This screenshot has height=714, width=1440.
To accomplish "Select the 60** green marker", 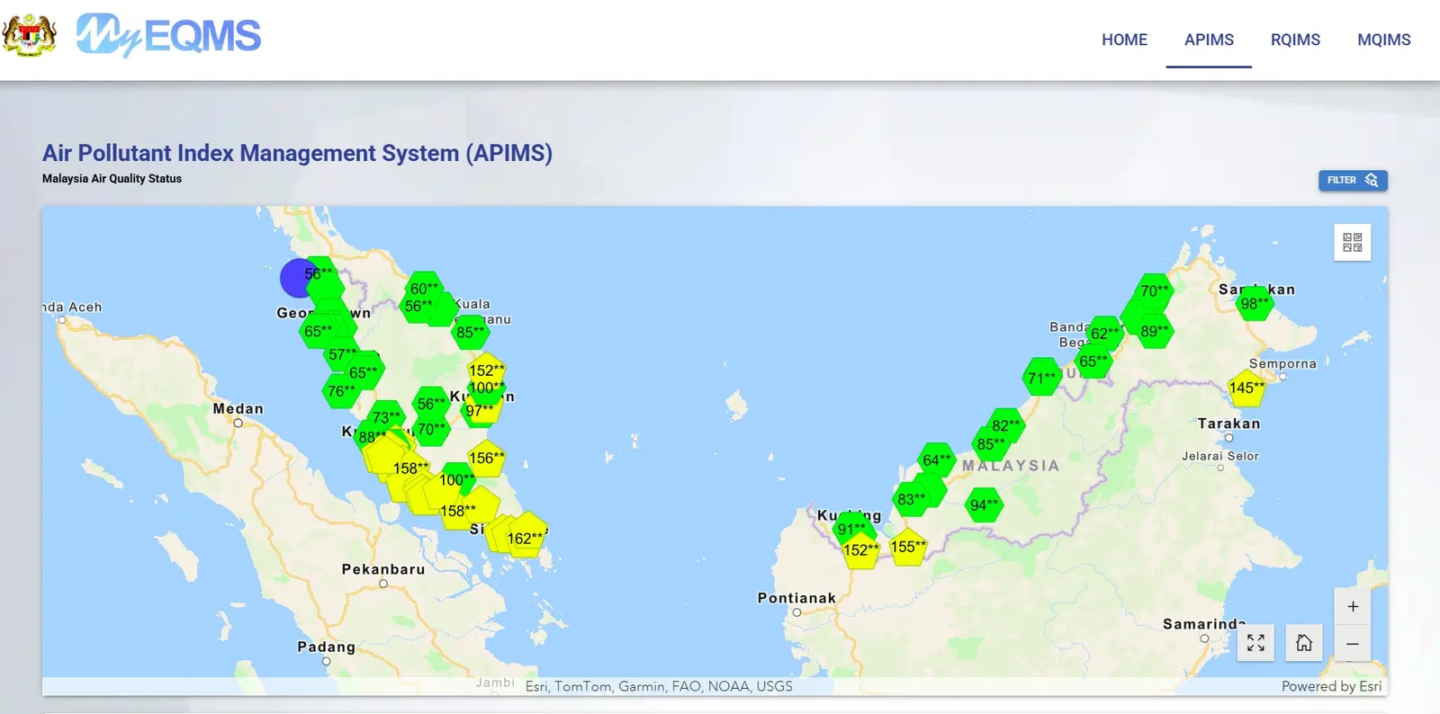I will click(x=424, y=288).
